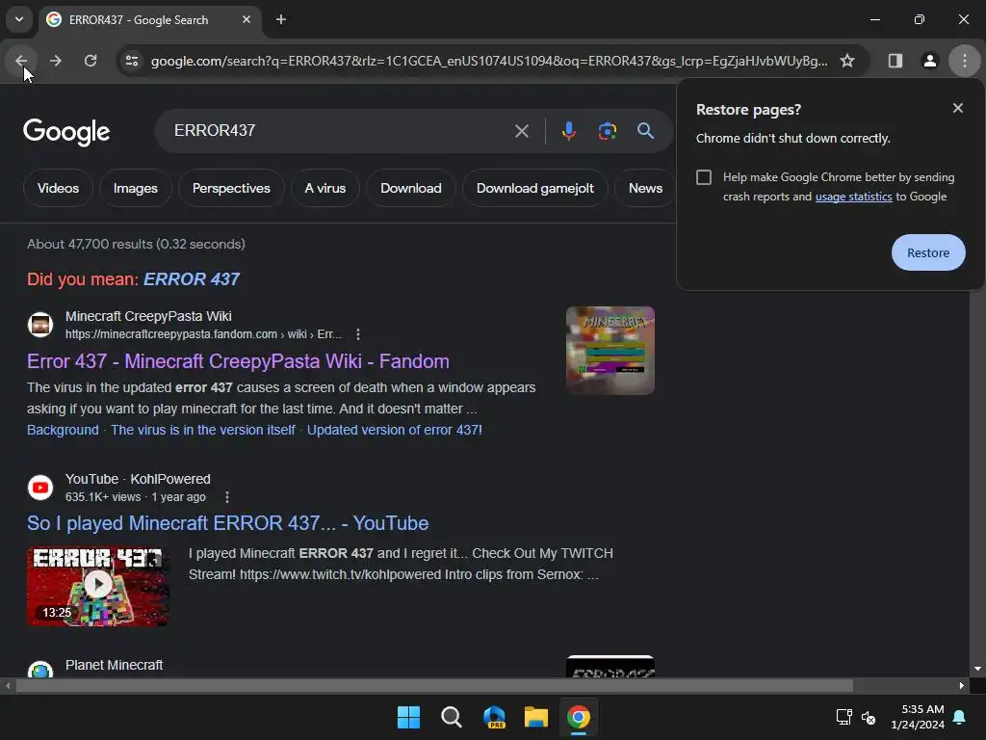
Task: Click the muted volume tray icon
Action: click(x=869, y=717)
